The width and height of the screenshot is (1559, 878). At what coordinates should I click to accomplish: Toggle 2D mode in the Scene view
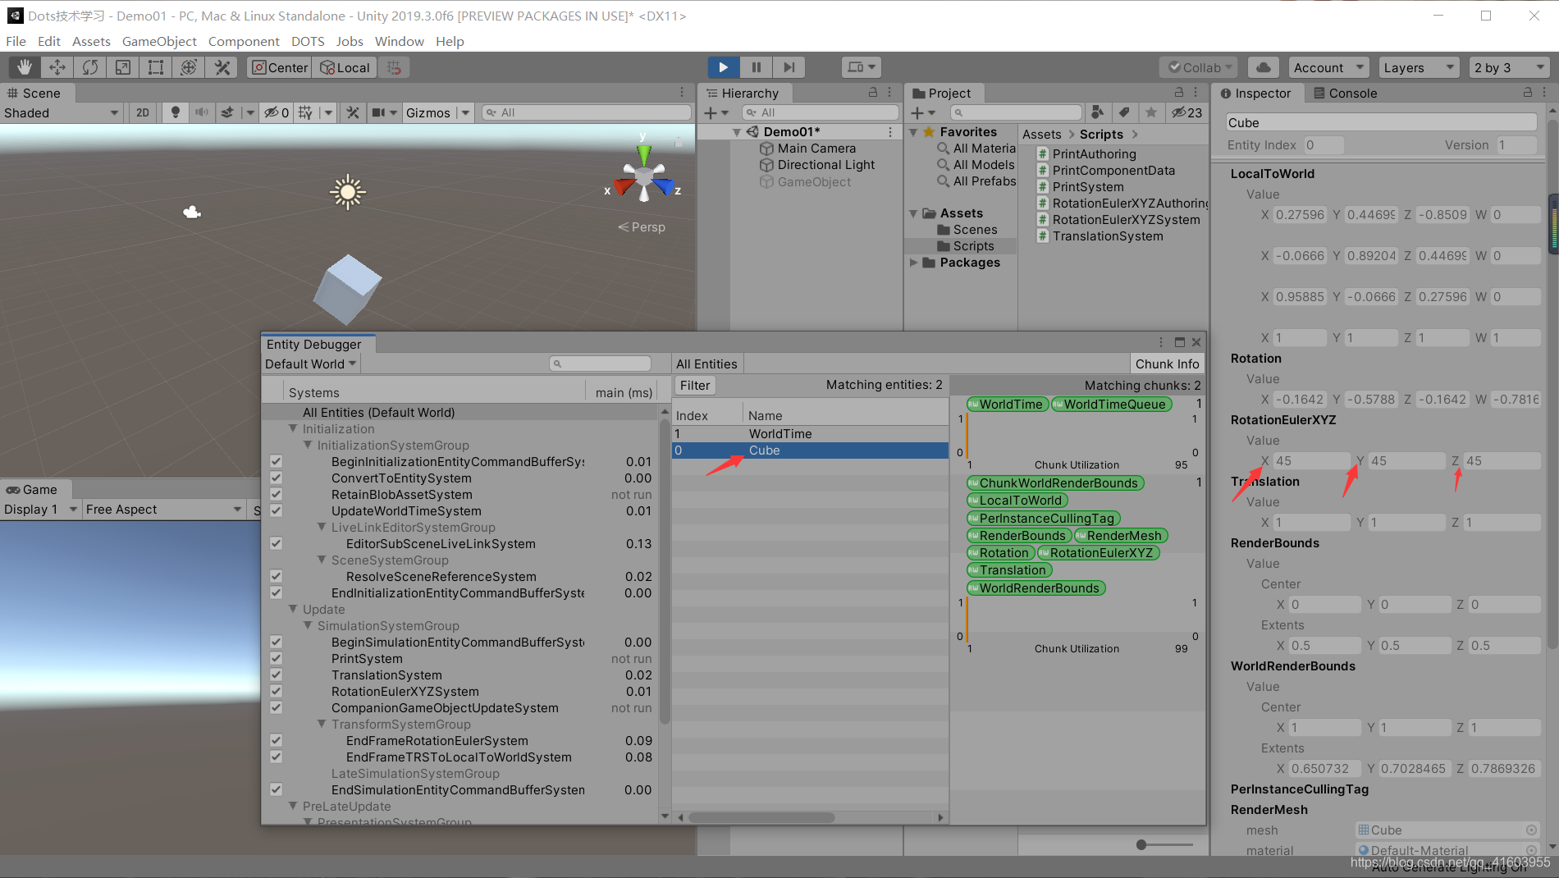pyautogui.click(x=142, y=112)
